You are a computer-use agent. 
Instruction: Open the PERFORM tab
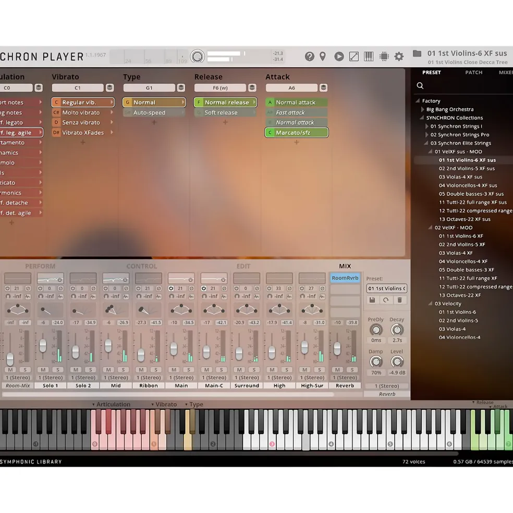40,266
